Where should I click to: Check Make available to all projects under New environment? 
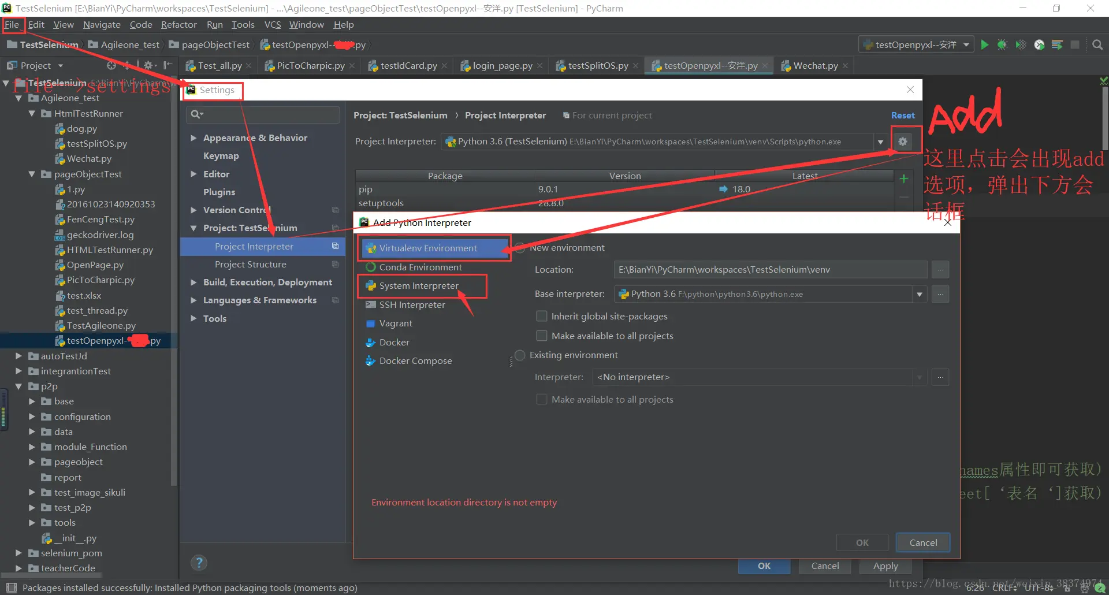pos(542,336)
